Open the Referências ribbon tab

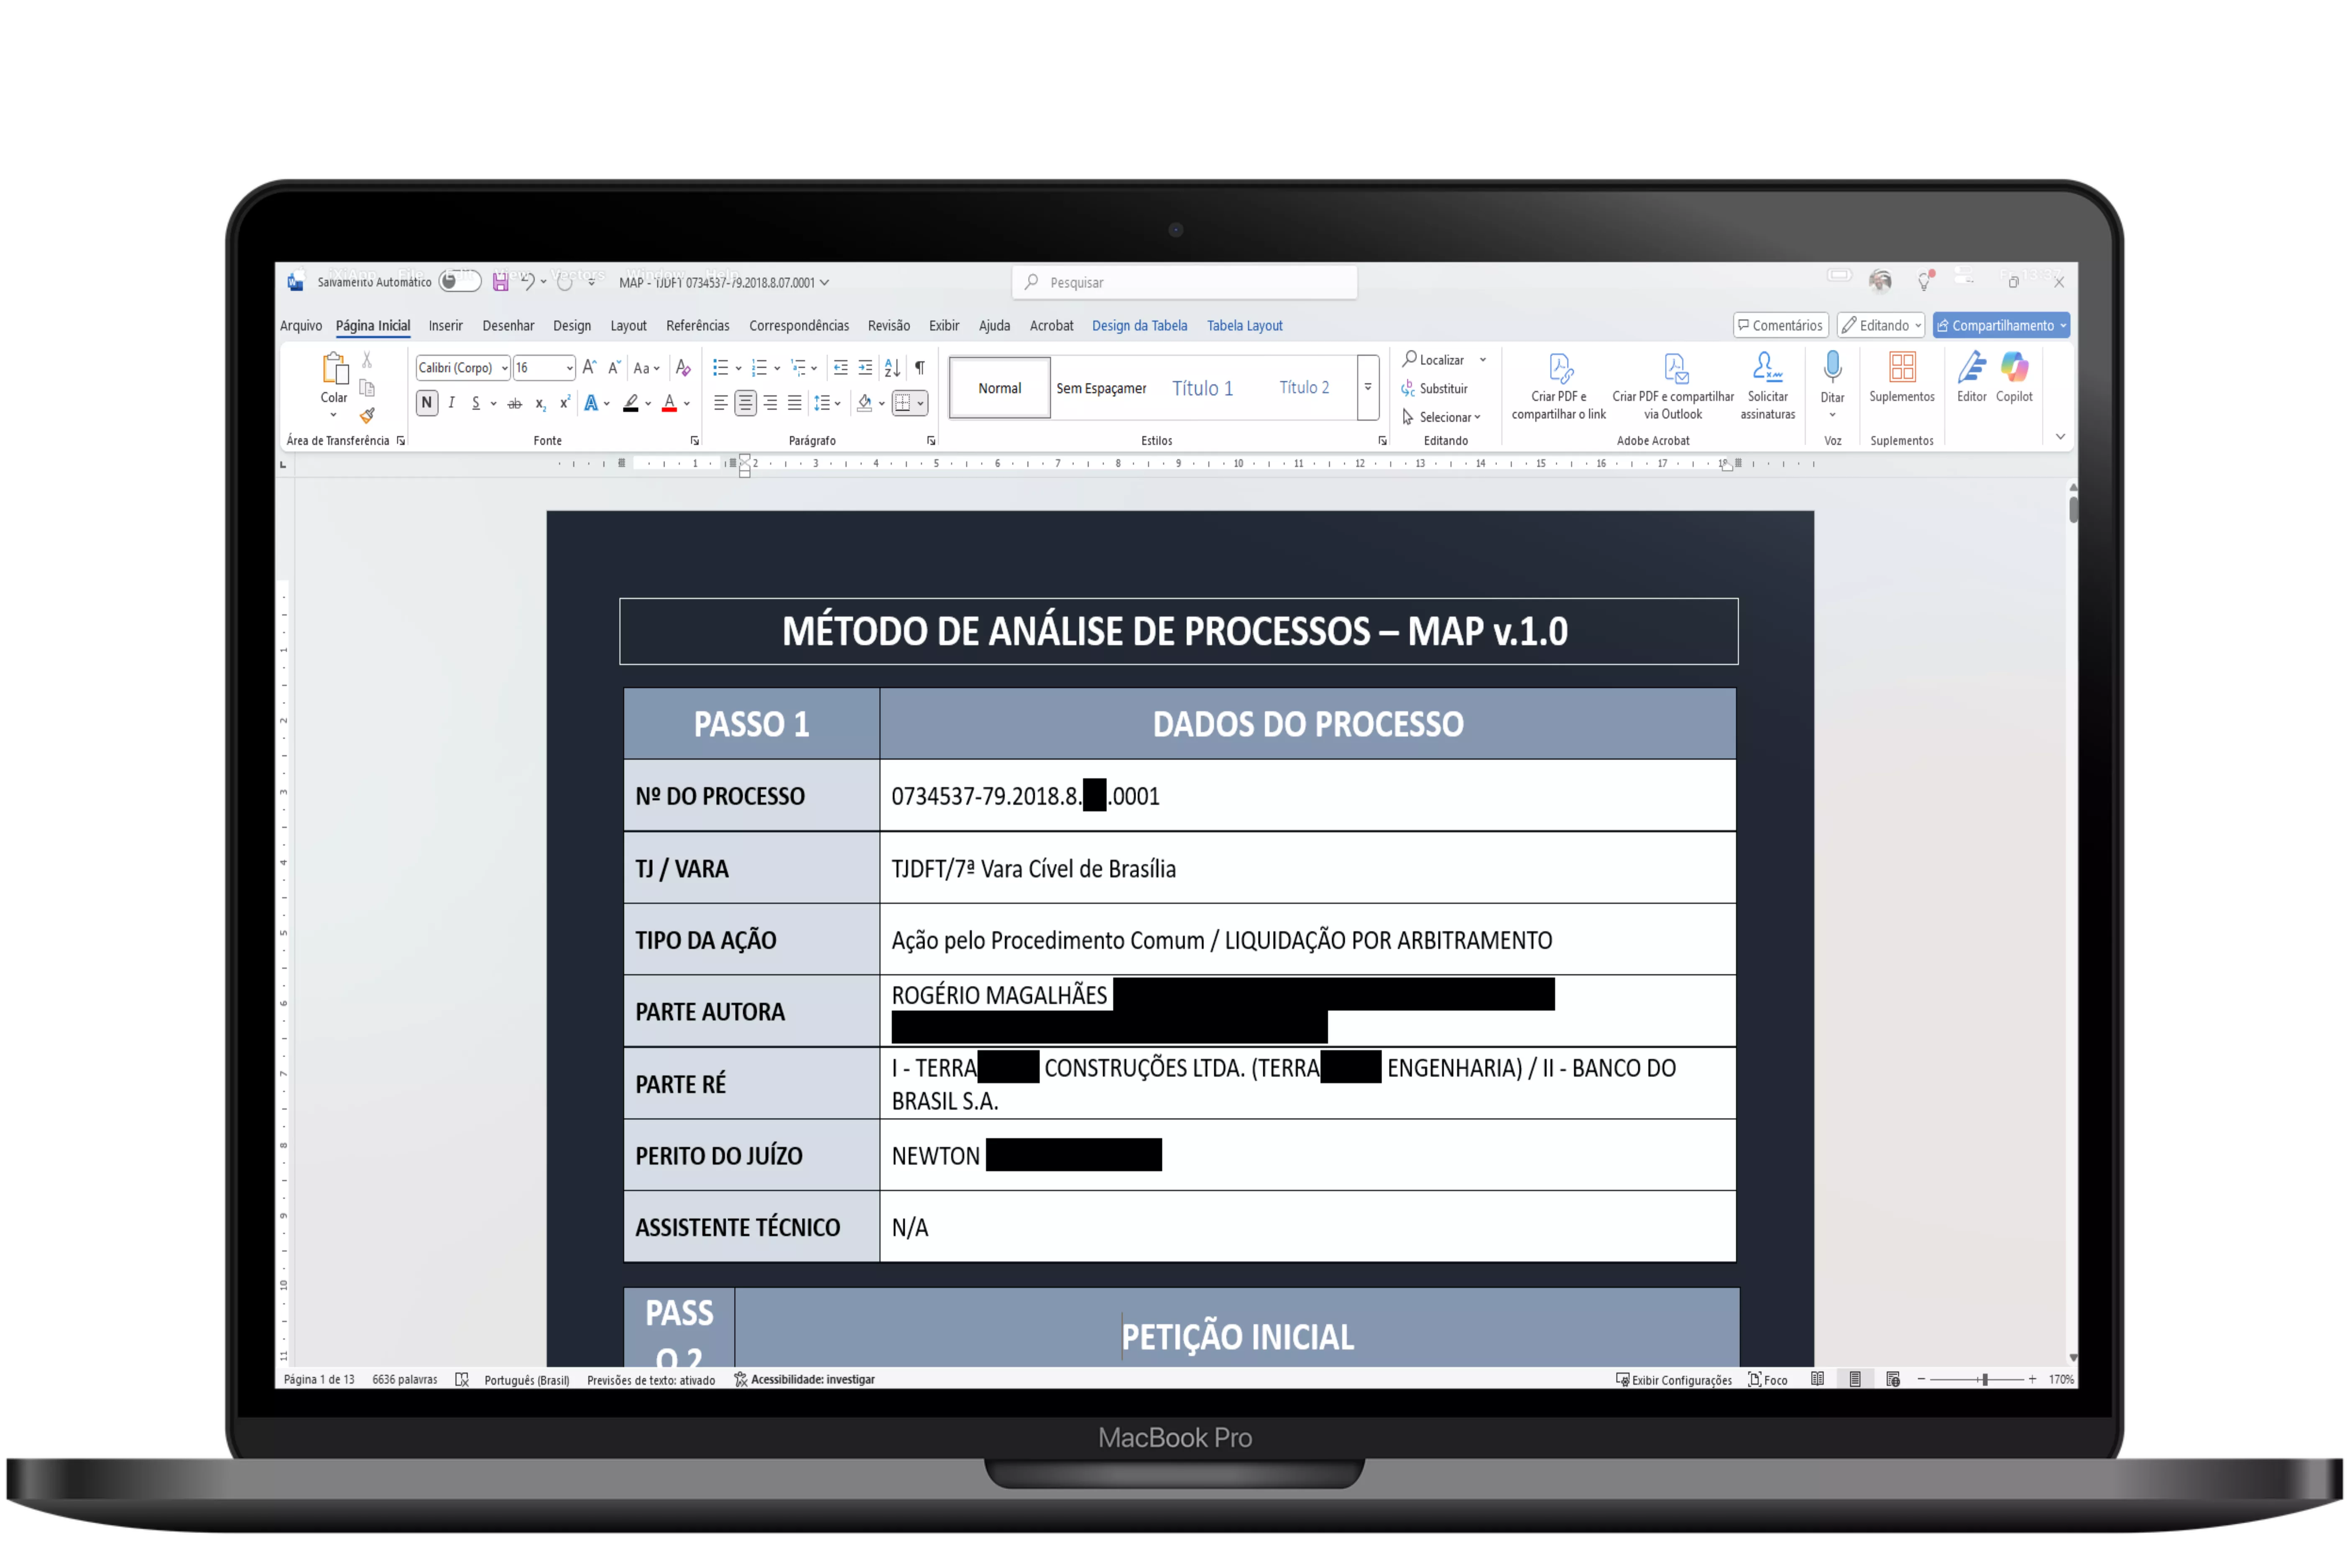pos(697,326)
